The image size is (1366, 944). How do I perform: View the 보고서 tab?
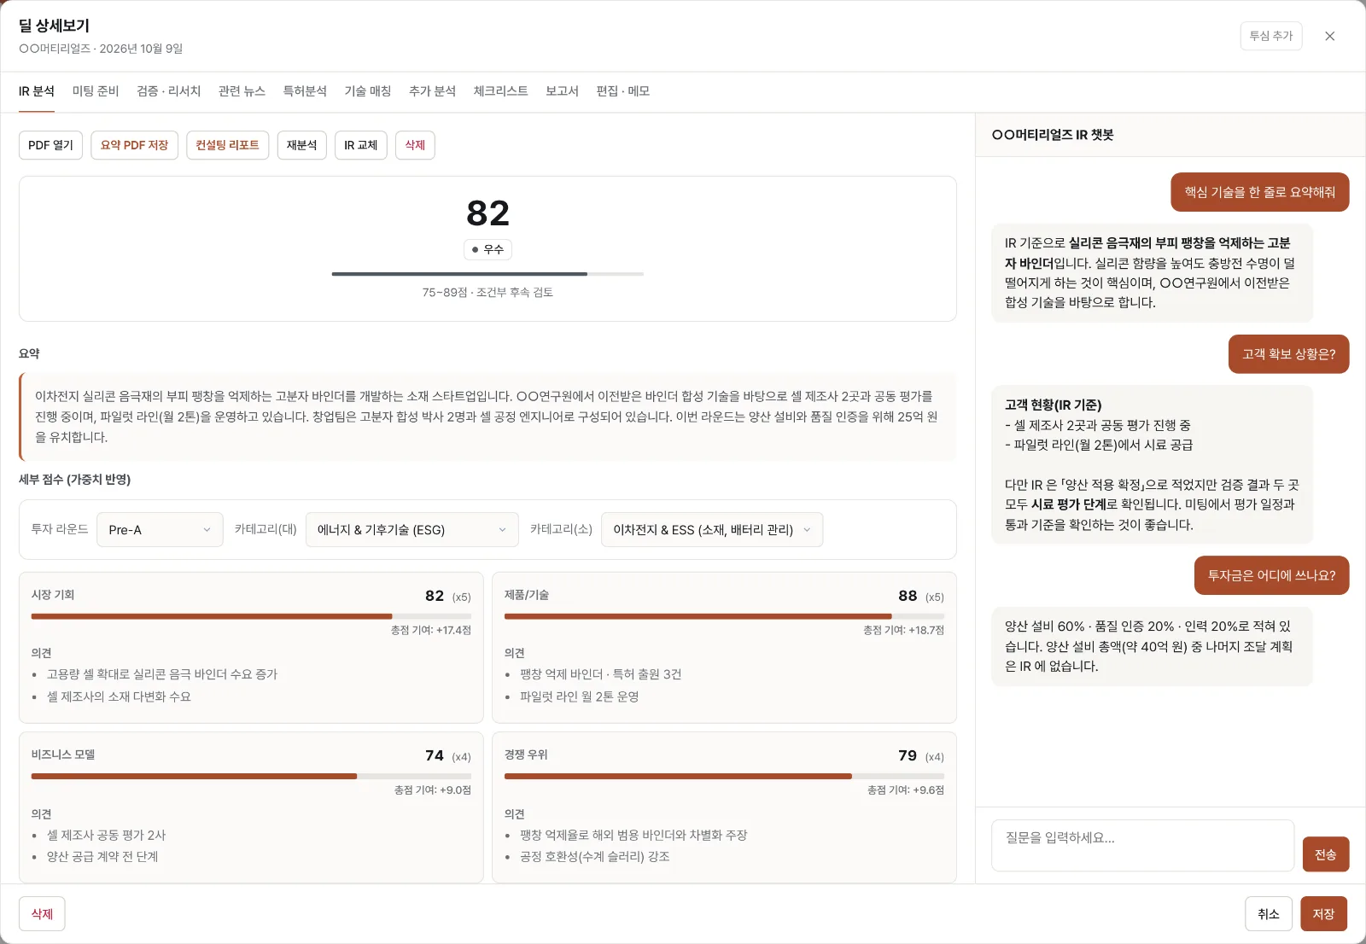(562, 91)
